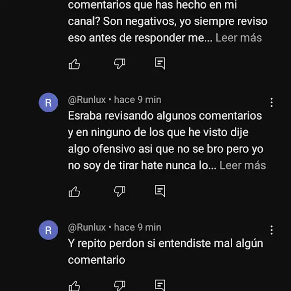Open @Runlux profile from 'Y repito perdon' comment

click(x=87, y=228)
